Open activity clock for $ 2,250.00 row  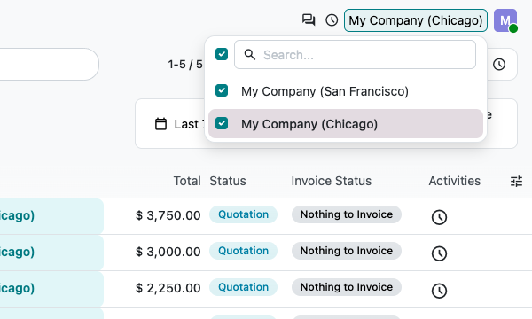click(x=439, y=291)
